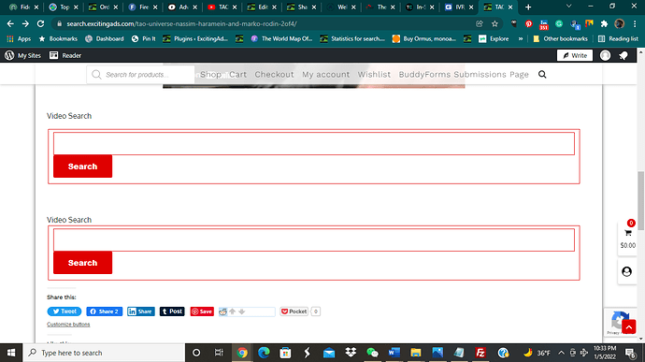This screenshot has width=645, height=362.
Task: Open the tab search dropdown arrow
Action: coord(569,7)
